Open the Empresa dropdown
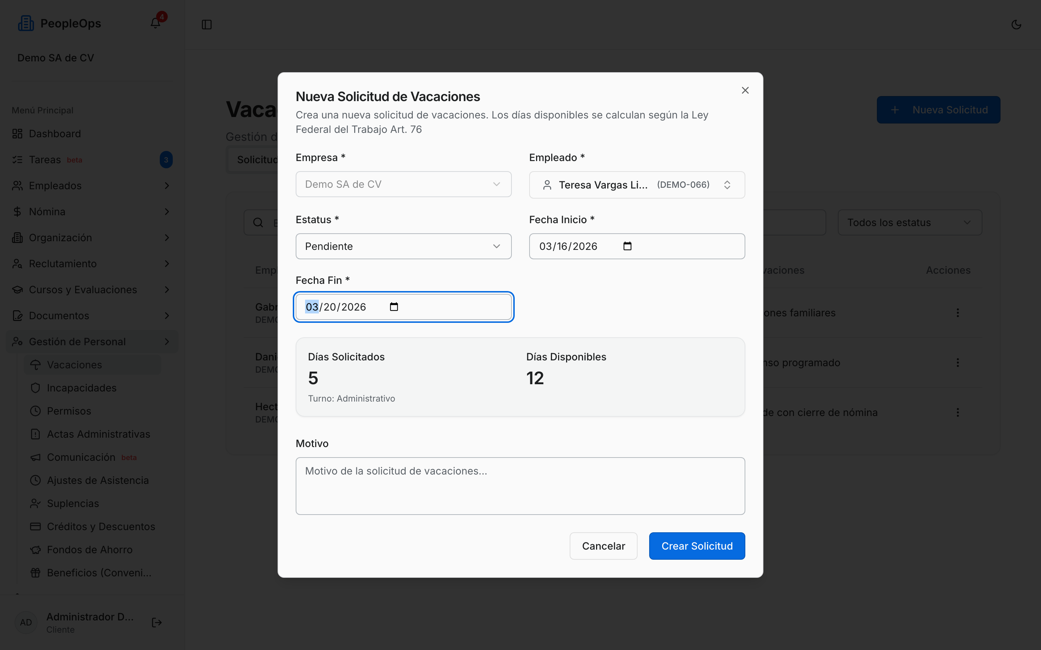 403,185
